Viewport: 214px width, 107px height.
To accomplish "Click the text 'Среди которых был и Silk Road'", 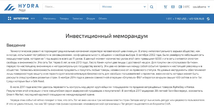I will pos(25,81).
